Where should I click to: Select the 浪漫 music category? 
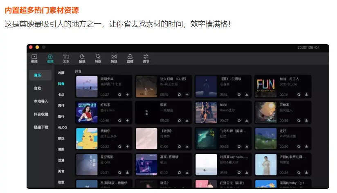coord(61,160)
